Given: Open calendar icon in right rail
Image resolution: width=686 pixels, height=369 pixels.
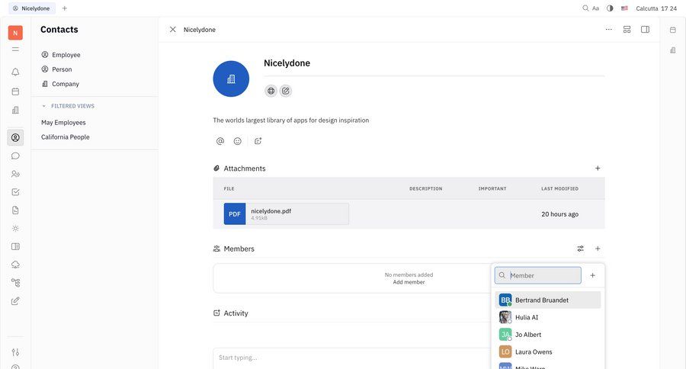Looking at the screenshot, I should [673, 30].
